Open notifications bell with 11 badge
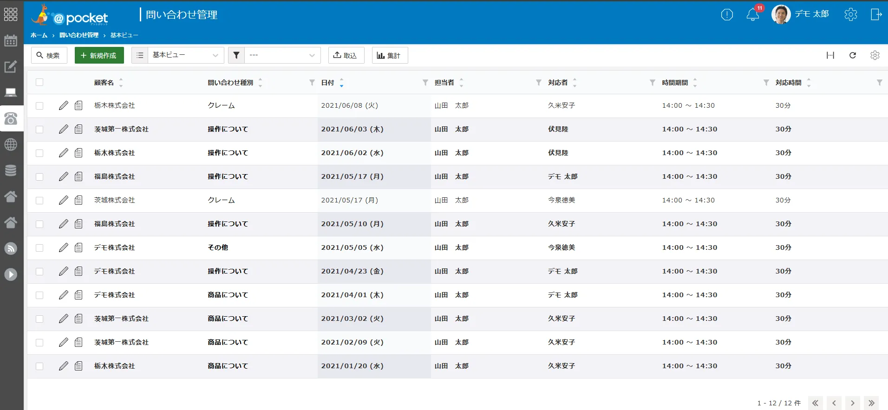The width and height of the screenshot is (888, 410). (753, 14)
